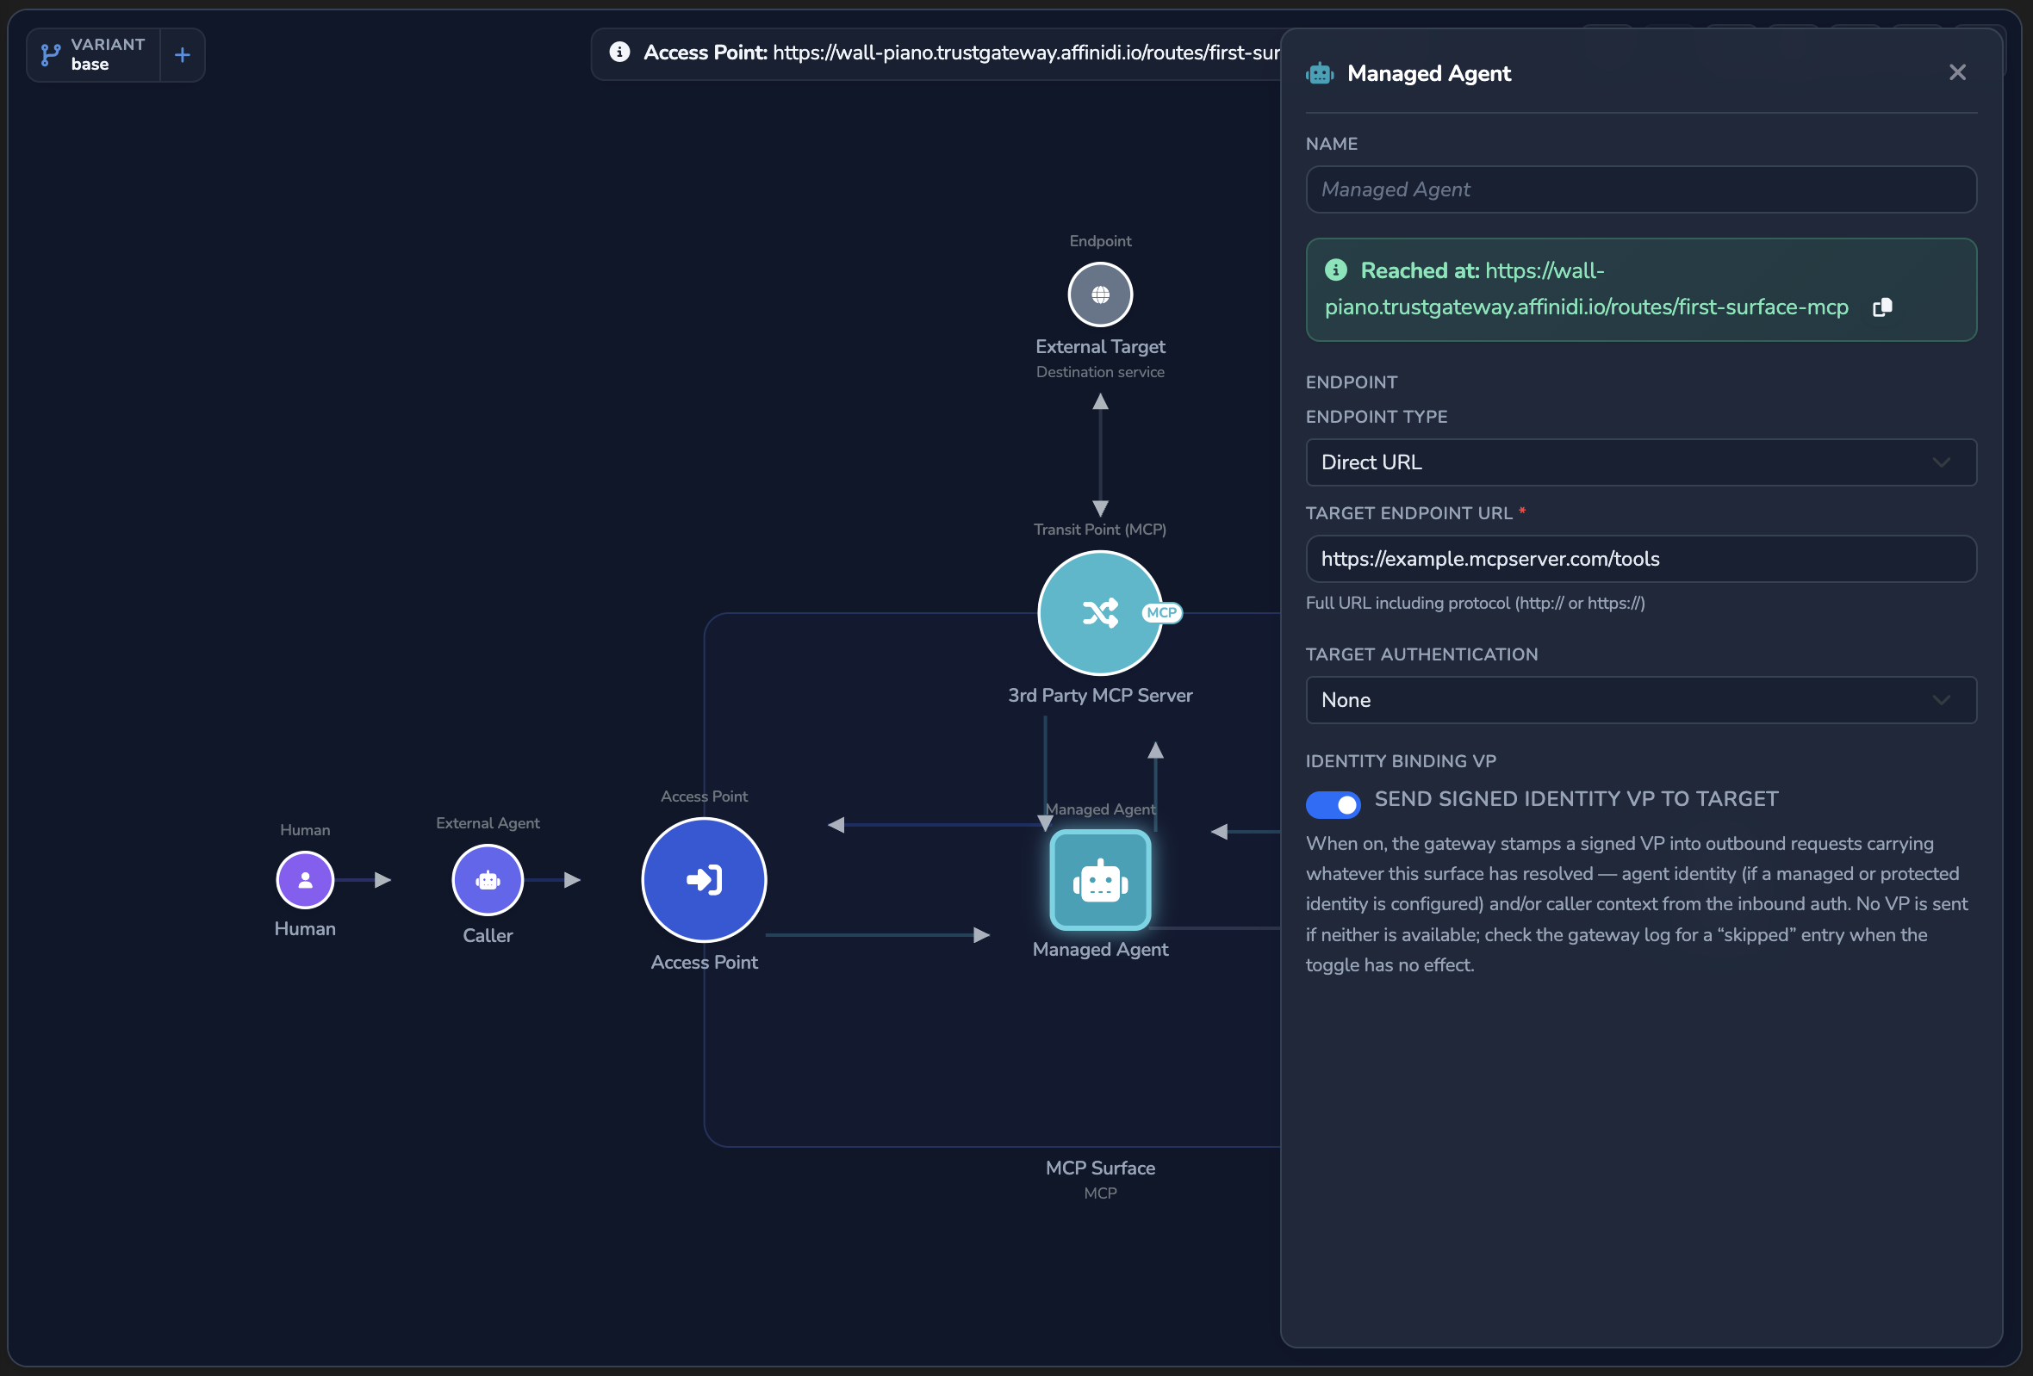Select the base variant tab
The image size is (2033, 1376).
pos(94,55)
